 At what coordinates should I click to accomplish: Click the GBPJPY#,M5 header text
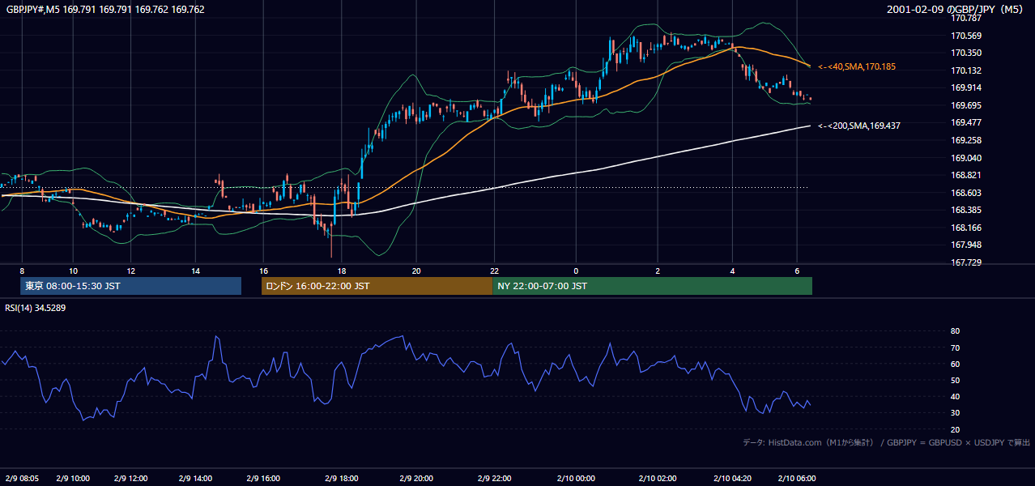pyautogui.click(x=105, y=10)
